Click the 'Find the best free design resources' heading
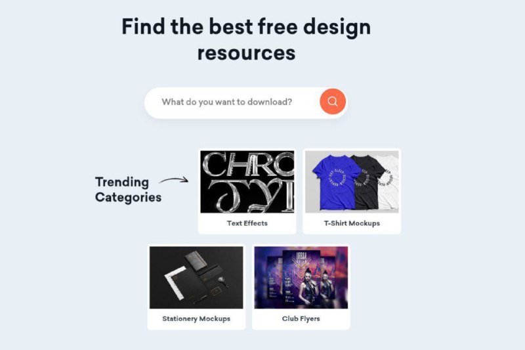 coord(246,39)
